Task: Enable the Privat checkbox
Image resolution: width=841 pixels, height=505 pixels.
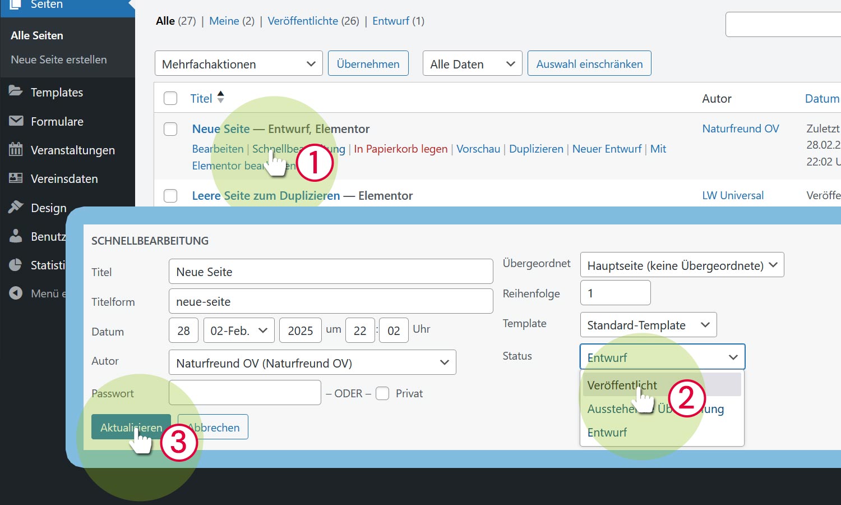Action: click(382, 393)
